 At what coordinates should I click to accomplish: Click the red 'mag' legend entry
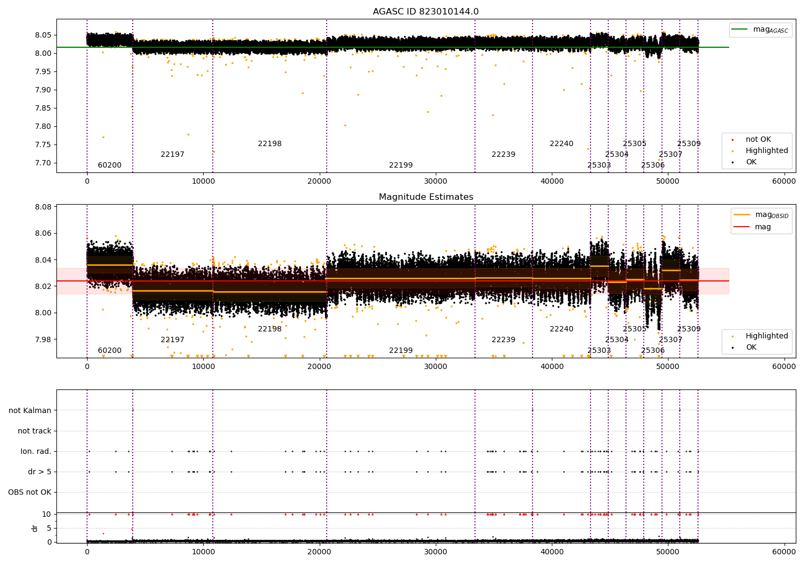[752, 227]
